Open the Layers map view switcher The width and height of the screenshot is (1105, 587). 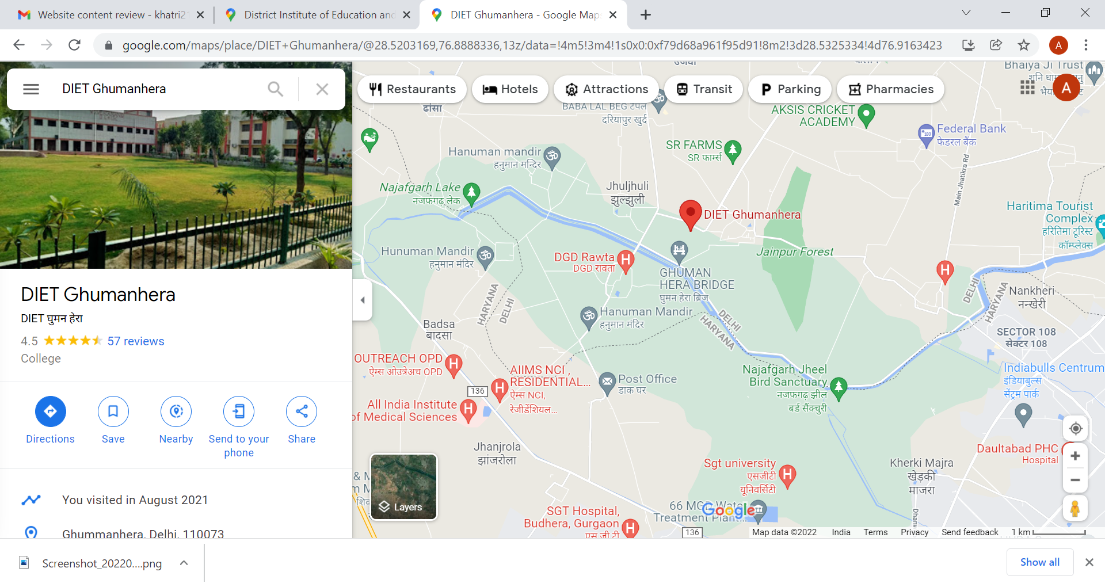tap(403, 487)
